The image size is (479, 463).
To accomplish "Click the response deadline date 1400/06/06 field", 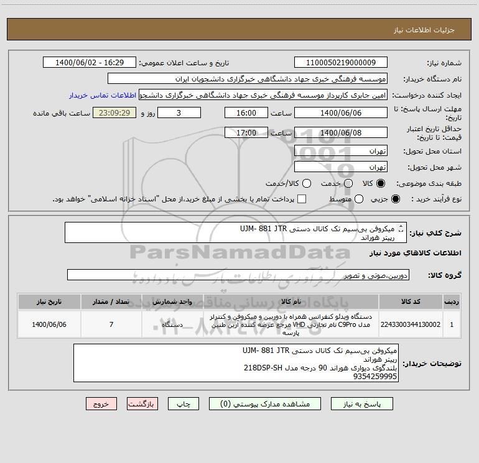I will (x=341, y=112).
